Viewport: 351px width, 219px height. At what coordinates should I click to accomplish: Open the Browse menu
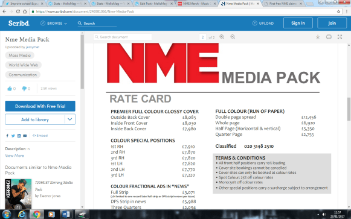pos(54,24)
